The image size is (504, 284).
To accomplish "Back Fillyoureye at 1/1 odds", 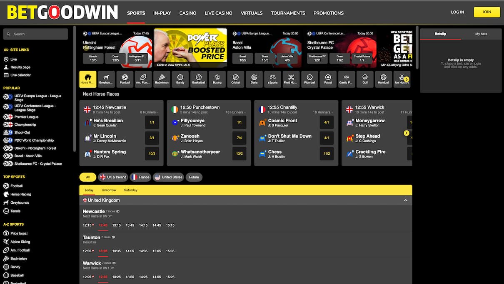I will (x=239, y=122).
